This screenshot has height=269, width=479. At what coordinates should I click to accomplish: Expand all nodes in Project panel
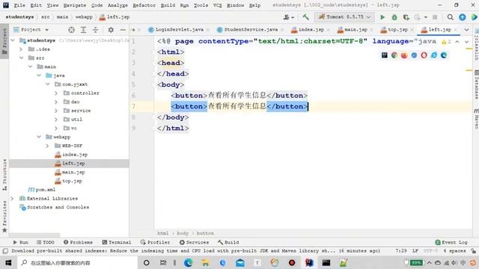coord(83,30)
